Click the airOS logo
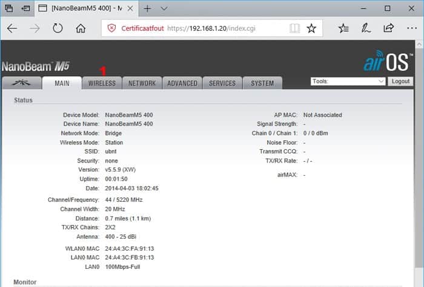The height and width of the screenshot is (287, 424). point(388,61)
